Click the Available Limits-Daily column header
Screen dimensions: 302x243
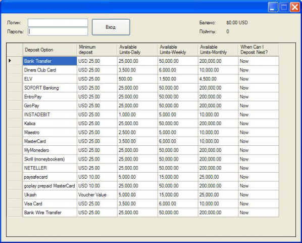[x=137, y=50]
